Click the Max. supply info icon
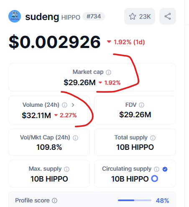Screen dimensions: 189x207 66,169
